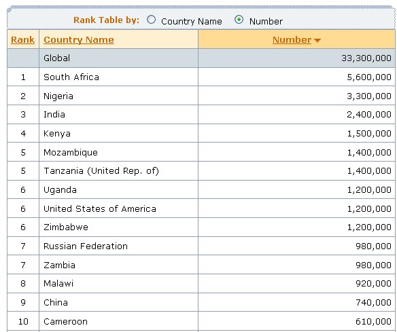Click the United States of America cell
397x332 pixels.
click(x=118, y=208)
